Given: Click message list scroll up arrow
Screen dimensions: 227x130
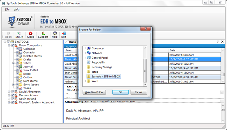Looking at the screenshot, I should [223, 50].
